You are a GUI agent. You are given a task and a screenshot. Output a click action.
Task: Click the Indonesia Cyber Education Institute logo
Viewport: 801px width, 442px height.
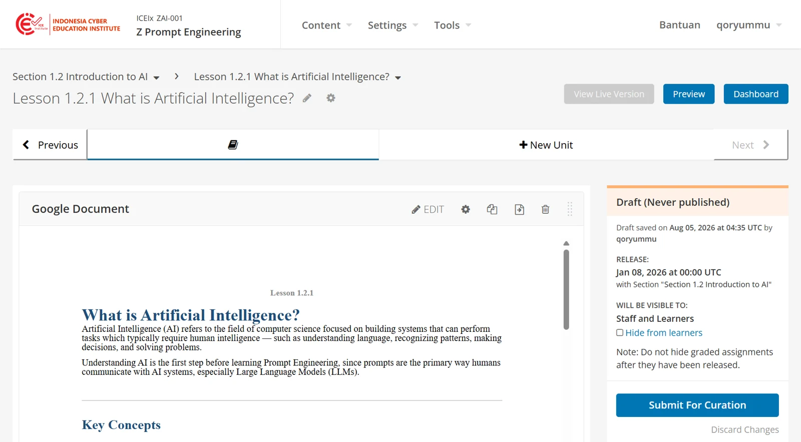click(68, 24)
